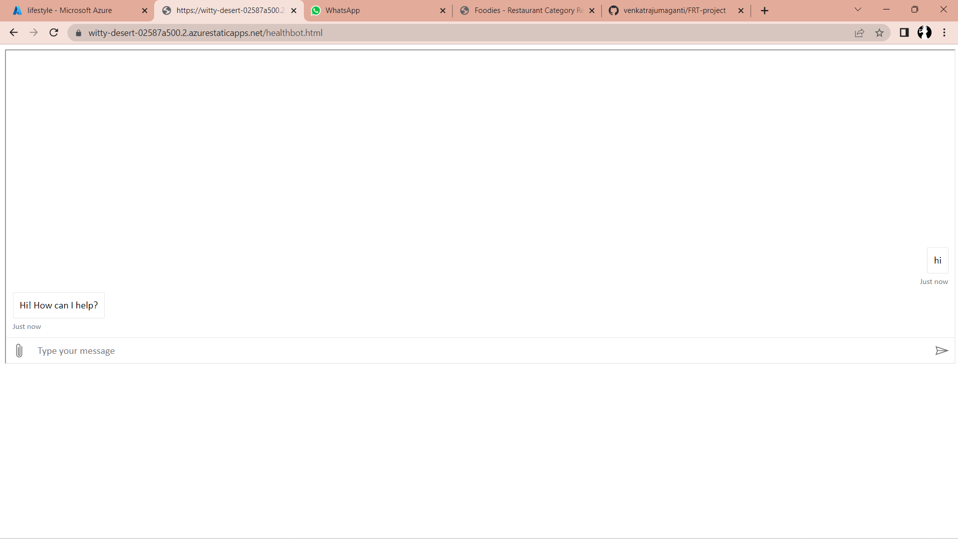Screen dimensions: 958x539
Task: Toggle the browser side panel icon
Action: tap(904, 33)
